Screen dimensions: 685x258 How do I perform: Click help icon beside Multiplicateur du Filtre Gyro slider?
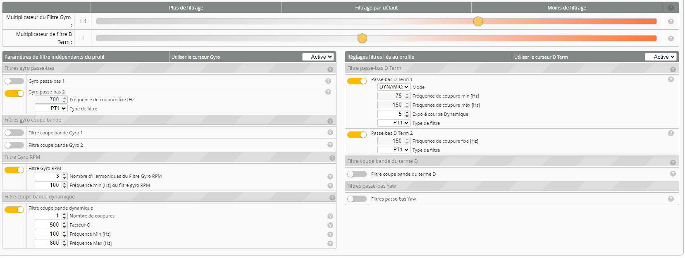671,21
